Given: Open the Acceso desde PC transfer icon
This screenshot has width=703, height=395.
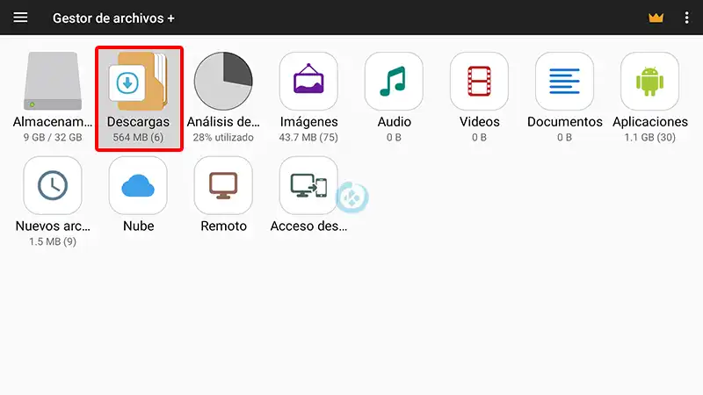Looking at the screenshot, I should point(308,185).
